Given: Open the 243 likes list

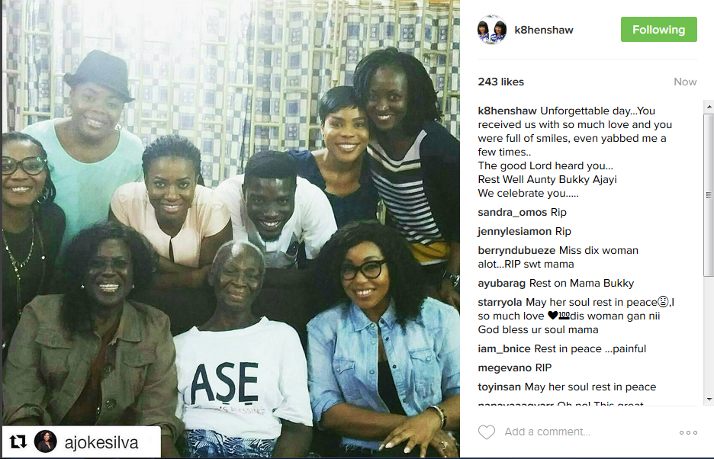Looking at the screenshot, I should click(501, 82).
